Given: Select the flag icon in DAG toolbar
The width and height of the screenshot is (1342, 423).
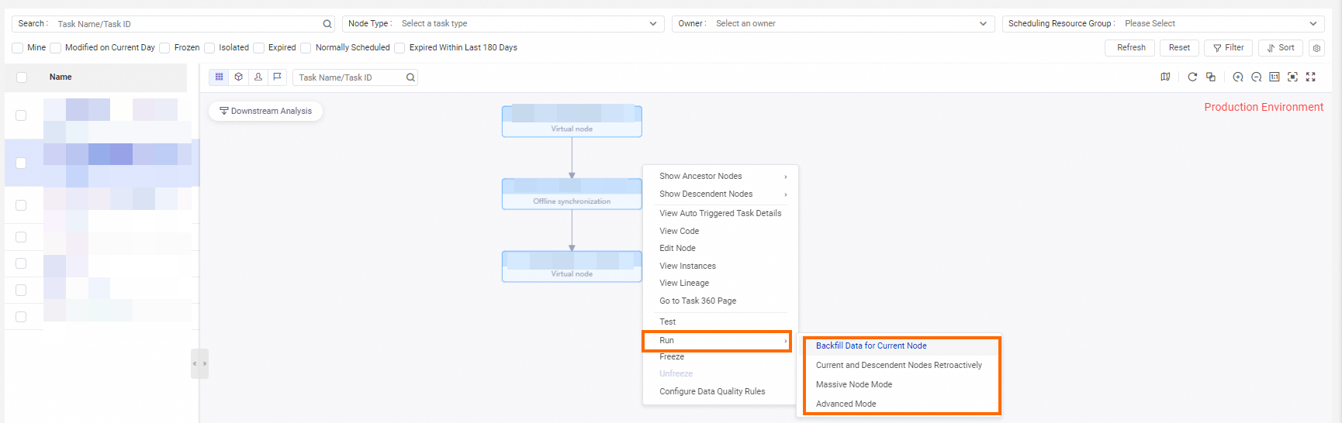Looking at the screenshot, I should pyautogui.click(x=277, y=77).
